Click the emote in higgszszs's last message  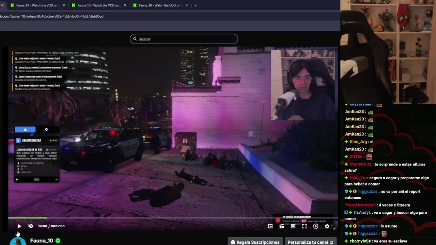pos(384,234)
